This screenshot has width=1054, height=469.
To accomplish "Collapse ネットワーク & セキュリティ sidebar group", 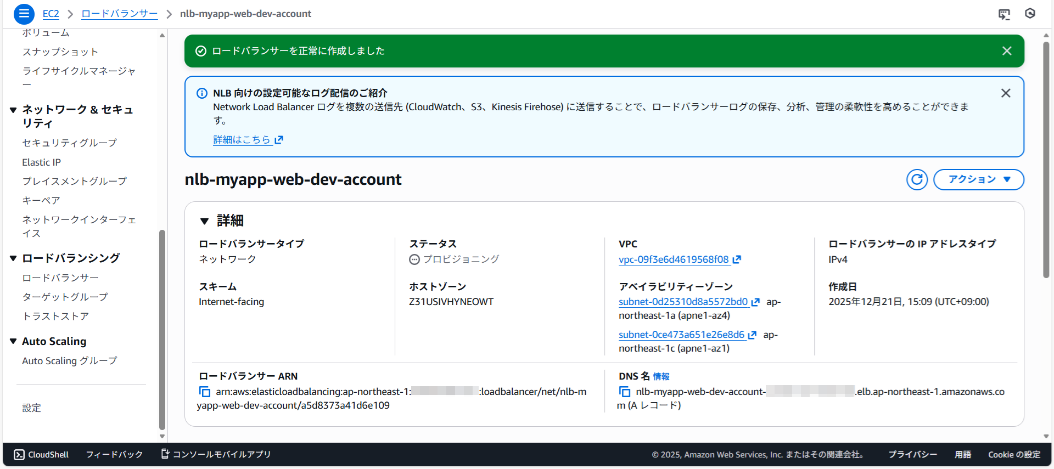I will tap(13, 110).
